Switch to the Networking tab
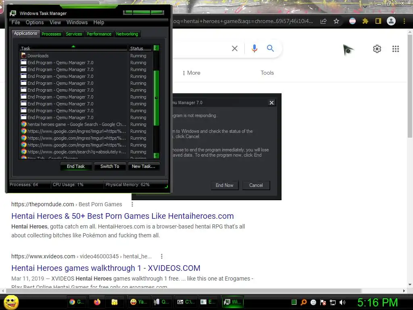The height and width of the screenshot is (310, 413). 127,34
